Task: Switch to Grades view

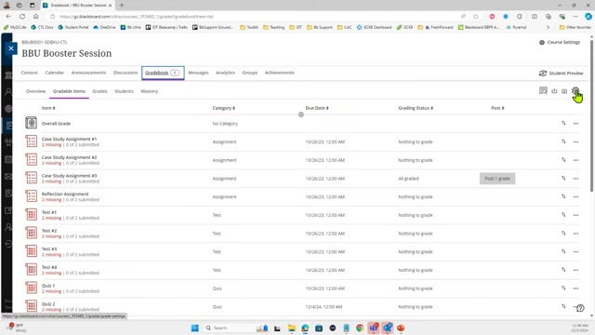Action: point(99,91)
